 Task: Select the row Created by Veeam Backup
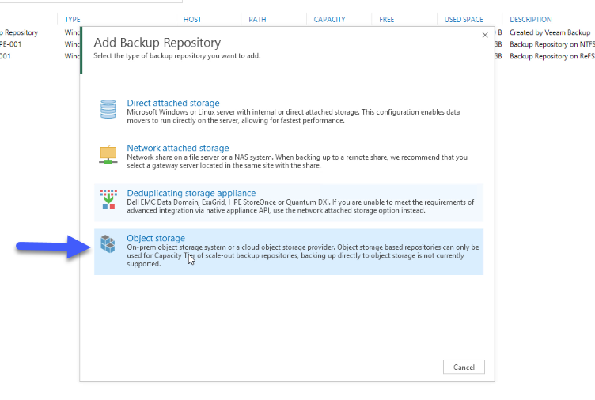(x=550, y=32)
